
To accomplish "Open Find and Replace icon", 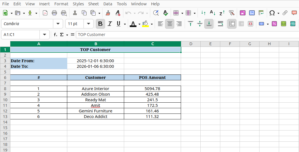I will coord(156,13).
